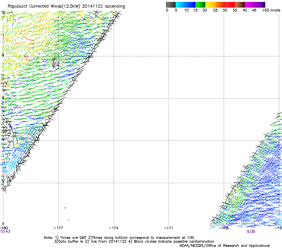Click the '>50 knots' legend label

(x=271, y=10)
